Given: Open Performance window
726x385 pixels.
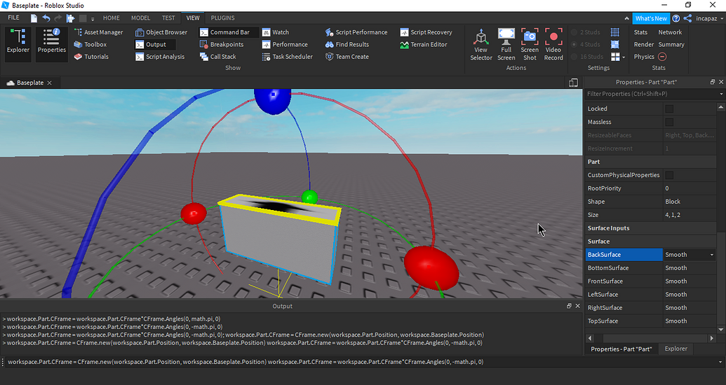Looking at the screenshot, I should click(285, 44).
